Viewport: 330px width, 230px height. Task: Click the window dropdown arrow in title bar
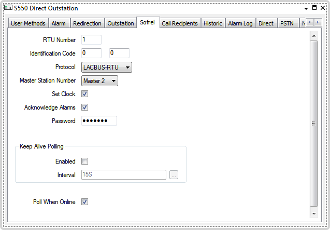(306, 8)
